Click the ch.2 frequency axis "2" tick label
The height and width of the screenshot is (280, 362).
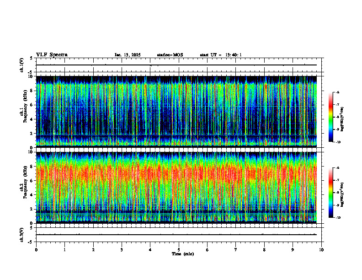[x=32, y=209]
